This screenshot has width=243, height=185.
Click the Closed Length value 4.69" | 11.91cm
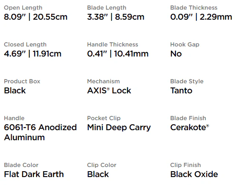coord(33,54)
